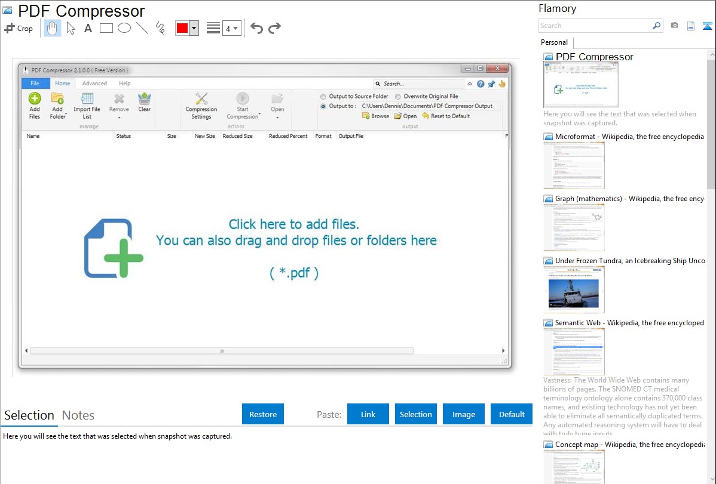
Task: Click the Reduced Percent column header
Action: 288,136
